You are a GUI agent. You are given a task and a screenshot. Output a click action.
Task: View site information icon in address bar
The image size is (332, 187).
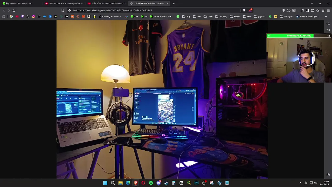click(x=70, y=10)
